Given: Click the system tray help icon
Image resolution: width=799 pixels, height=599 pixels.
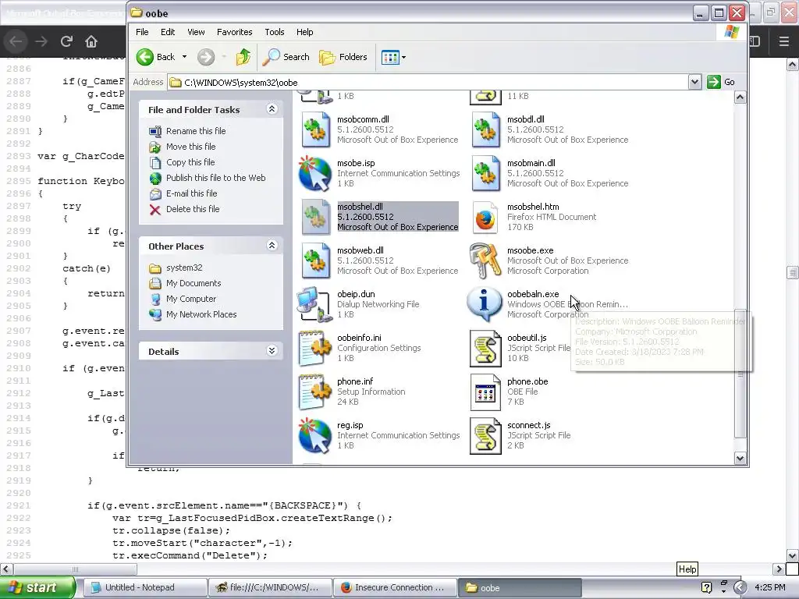Looking at the screenshot, I should 706,587.
